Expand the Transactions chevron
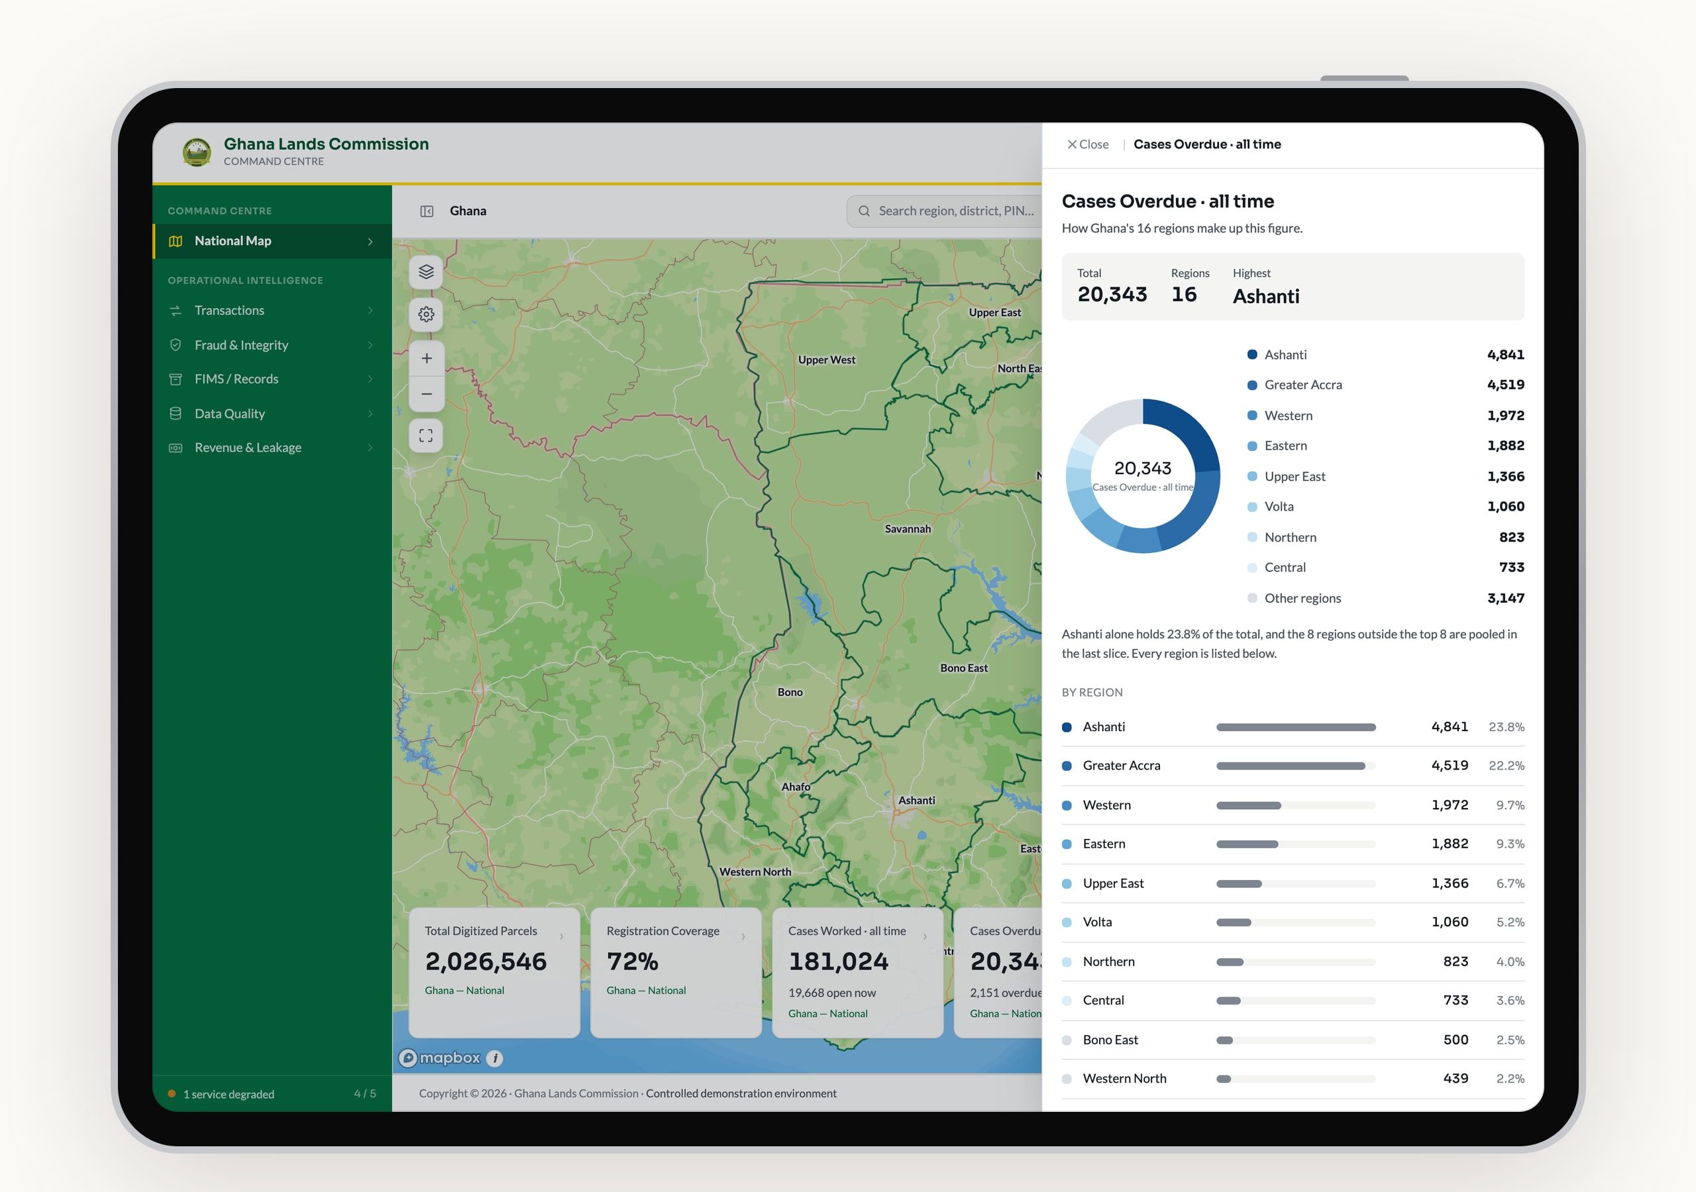1696x1192 pixels. coord(370,311)
